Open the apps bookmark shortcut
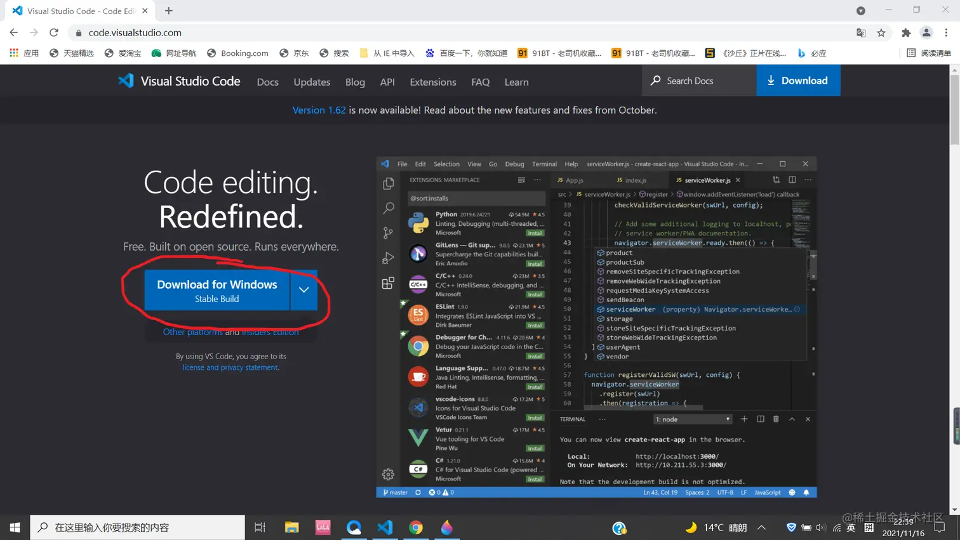 click(24, 53)
